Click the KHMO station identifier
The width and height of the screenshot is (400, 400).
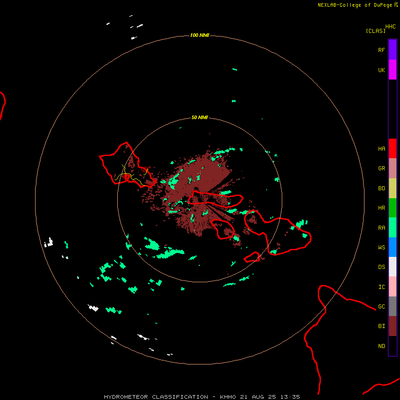pos(228,397)
